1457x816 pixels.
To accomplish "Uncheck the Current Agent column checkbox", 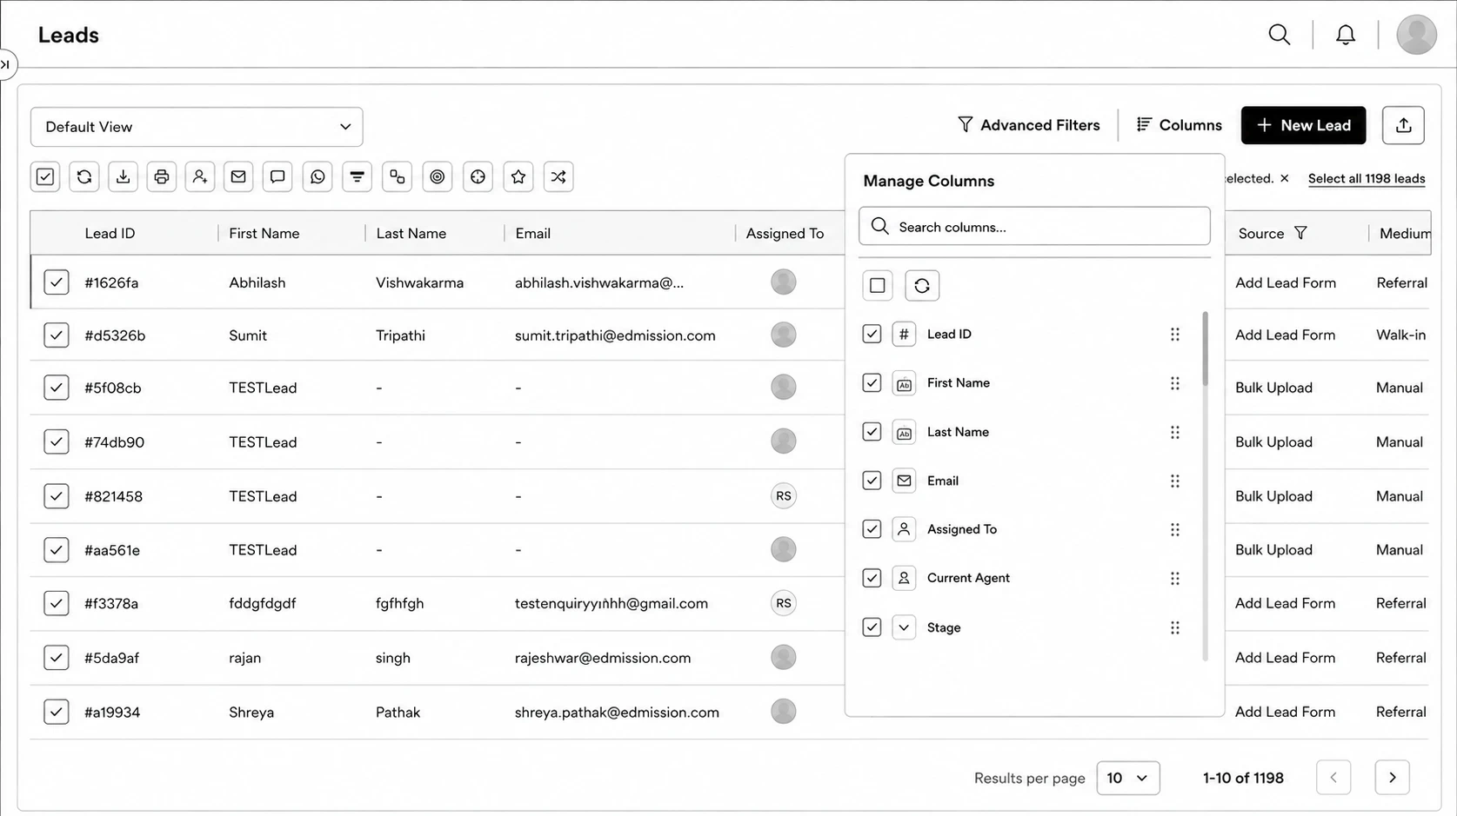I will (x=872, y=578).
